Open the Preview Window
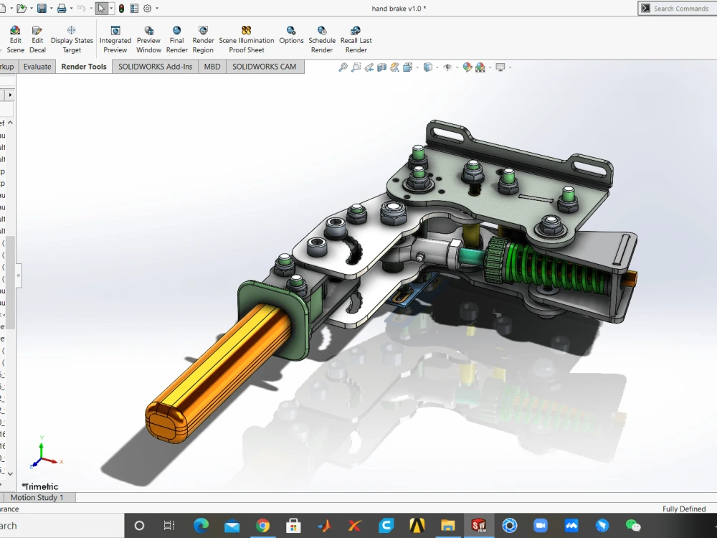Viewport: 717px width, 538px height. [x=148, y=39]
